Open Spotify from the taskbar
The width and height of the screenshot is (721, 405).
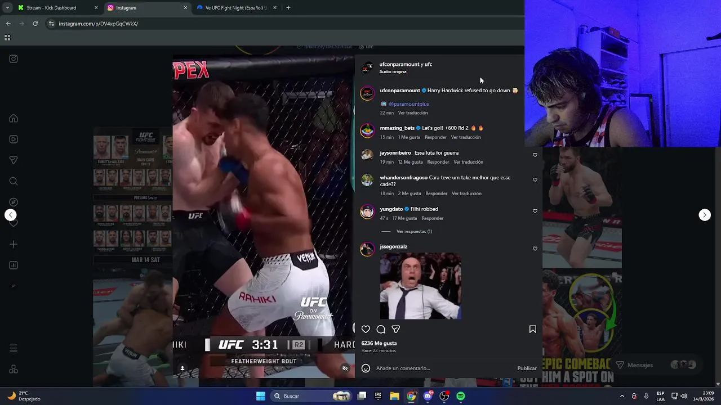point(461,396)
